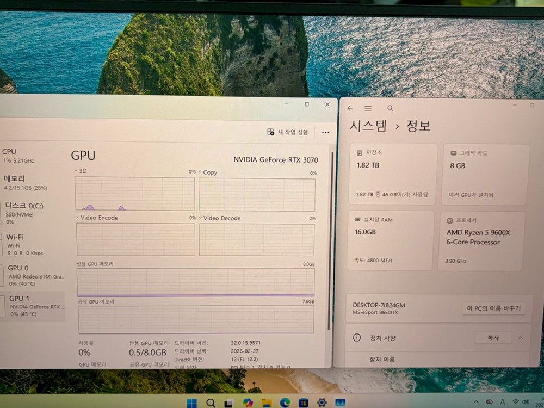Screen dimensions: 544x408
Task: Click the search icon in Settings
Action: click(x=390, y=108)
